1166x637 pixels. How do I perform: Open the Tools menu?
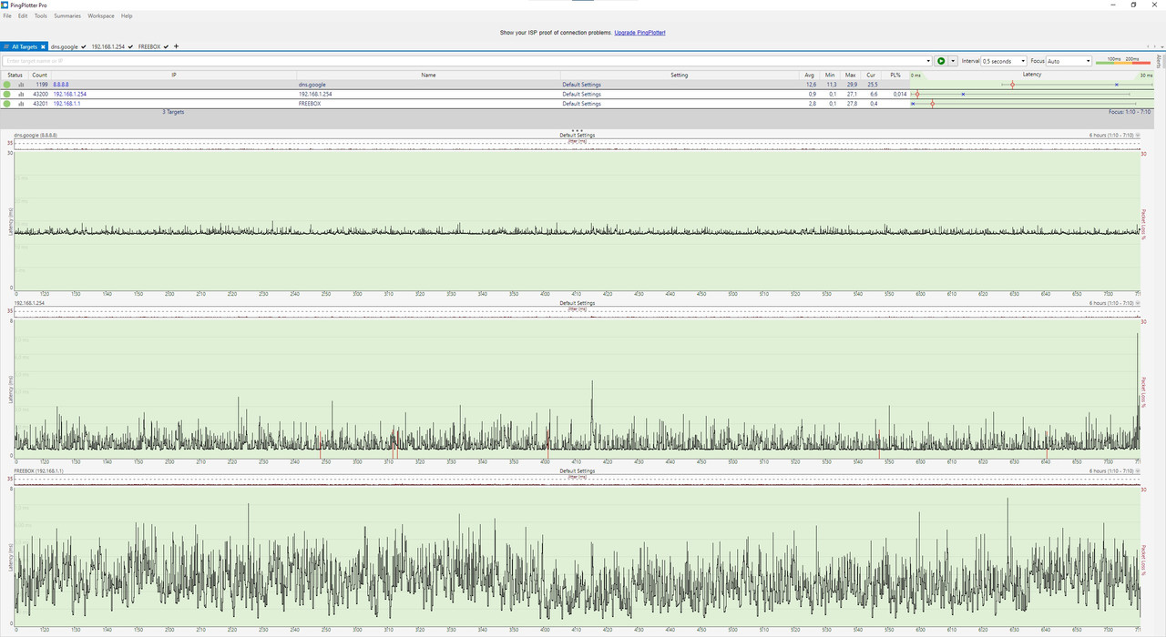point(41,16)
